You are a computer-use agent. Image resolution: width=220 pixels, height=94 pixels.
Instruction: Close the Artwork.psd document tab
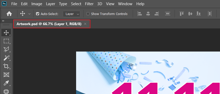(85, 24)
